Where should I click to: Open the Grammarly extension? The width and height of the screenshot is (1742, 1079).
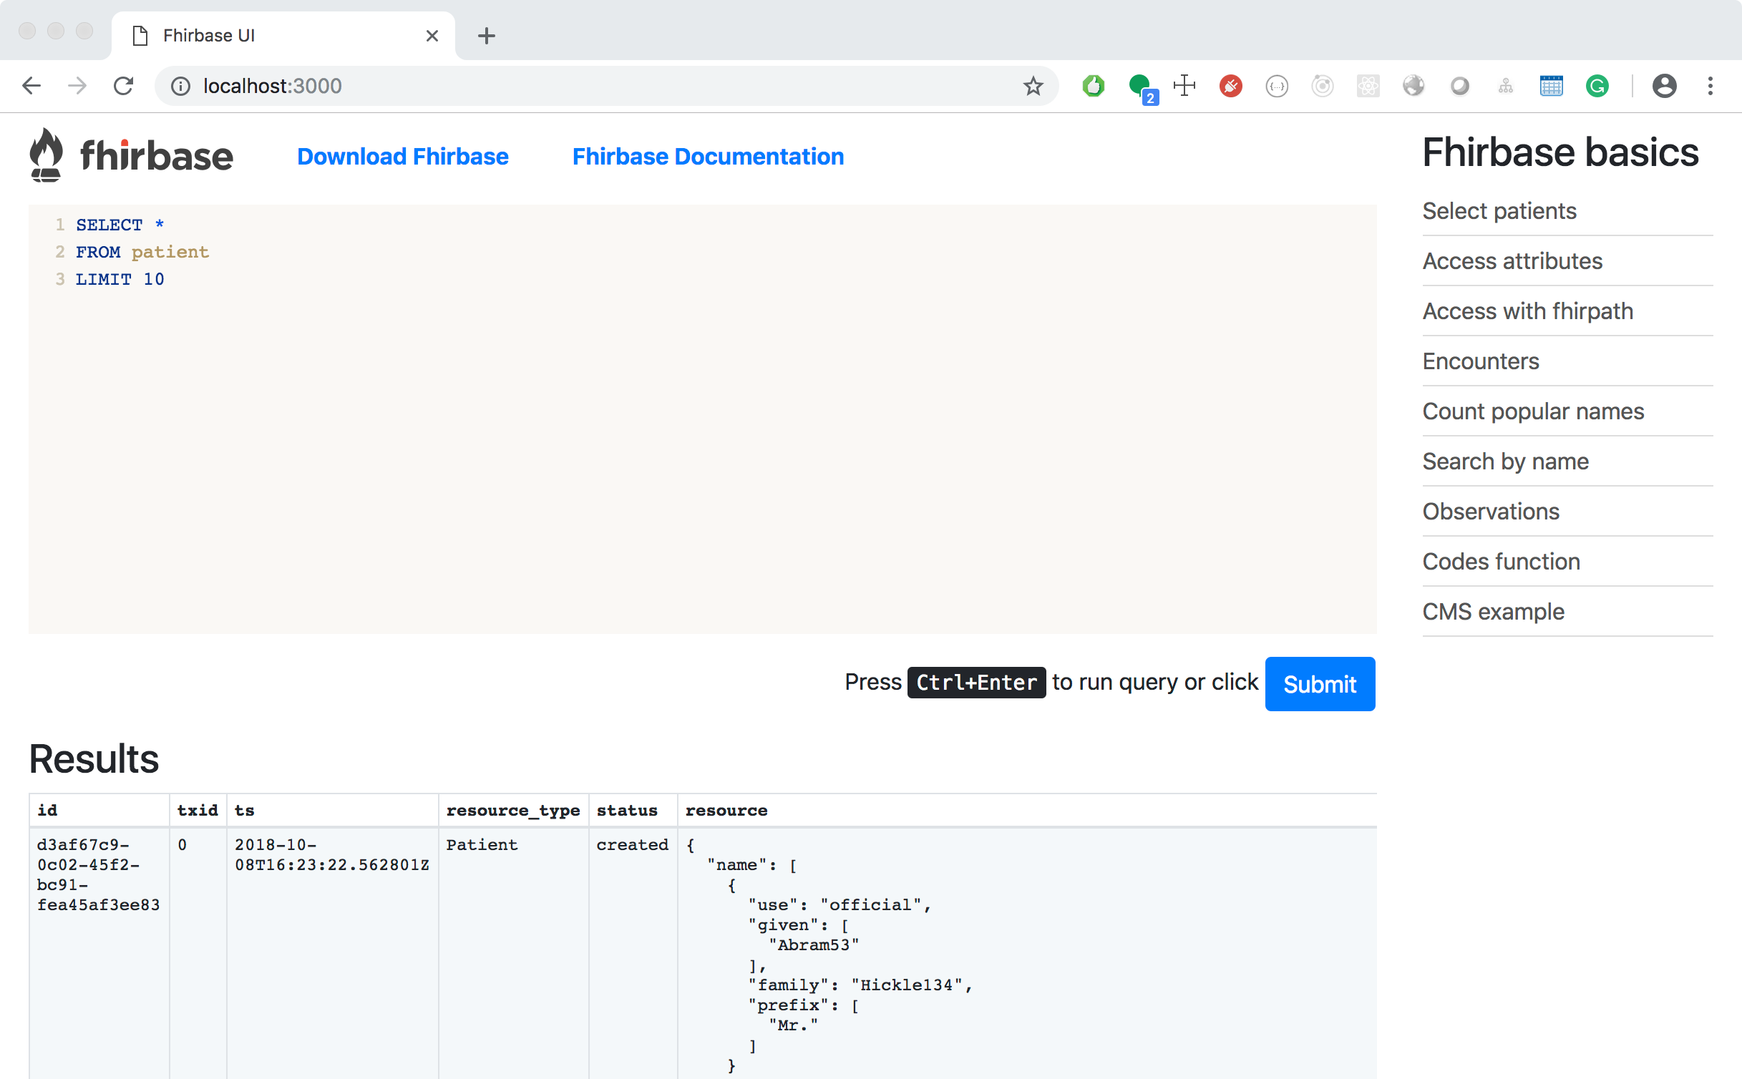pyautogui.click(x=1597, y=86)
